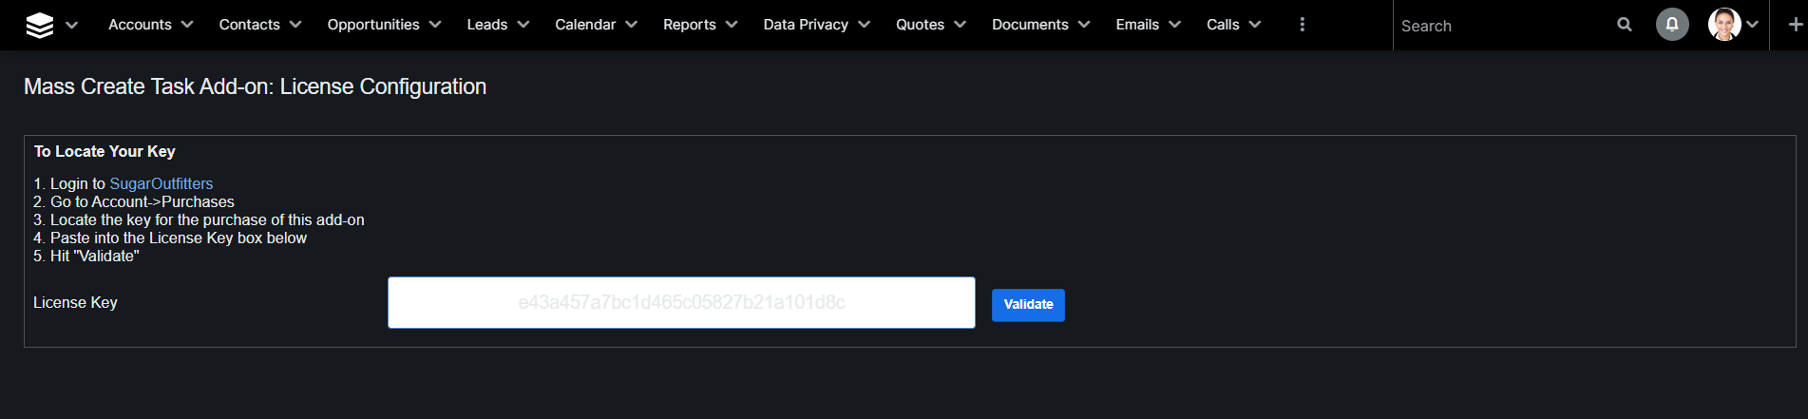The image size is (1808, 419).
Task: Open the Calls module tab
Action: pos(1223,25)
